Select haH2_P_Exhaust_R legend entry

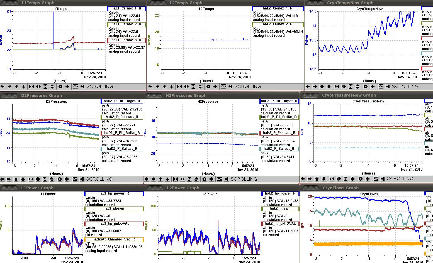pos(279,133)
